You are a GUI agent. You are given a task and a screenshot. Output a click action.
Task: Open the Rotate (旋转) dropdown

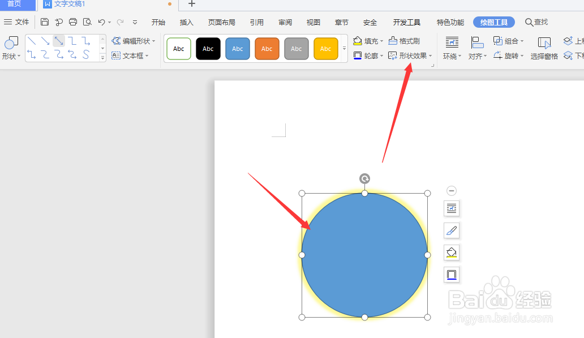point(508,56)
